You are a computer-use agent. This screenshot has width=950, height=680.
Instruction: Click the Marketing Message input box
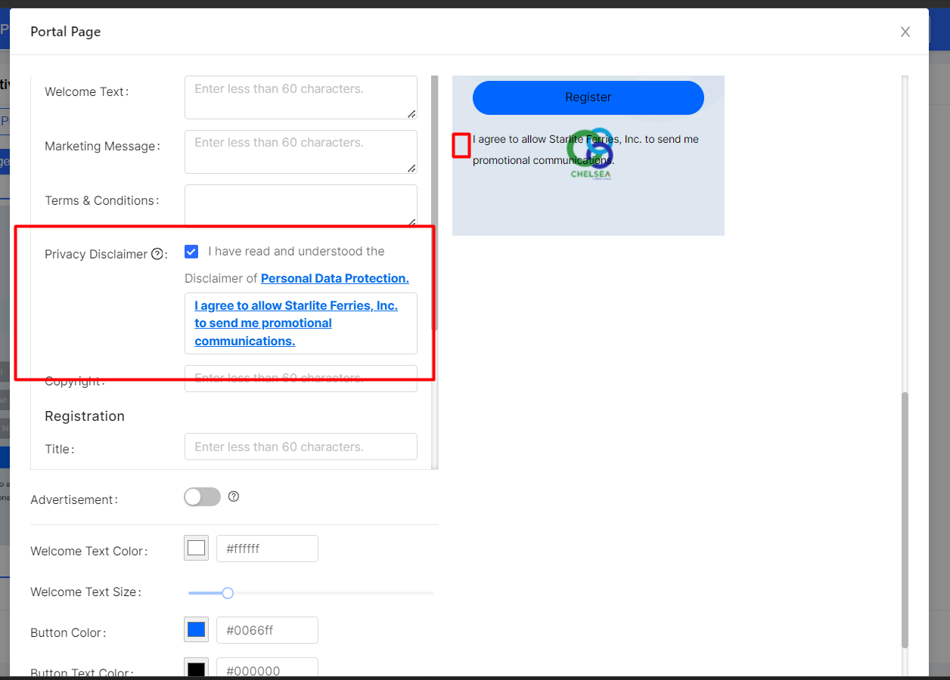(x=301, y=152)
